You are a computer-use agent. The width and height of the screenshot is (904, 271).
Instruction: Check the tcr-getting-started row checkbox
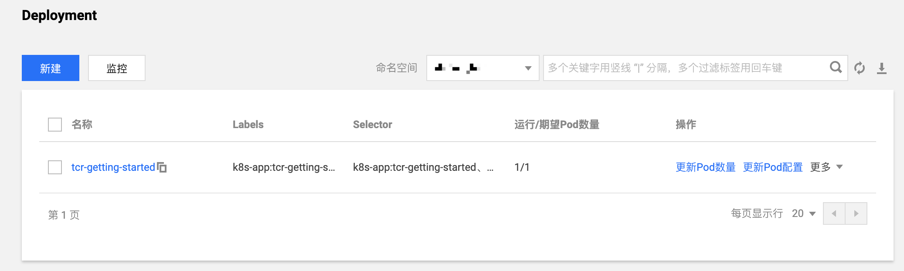pos(55,167)
